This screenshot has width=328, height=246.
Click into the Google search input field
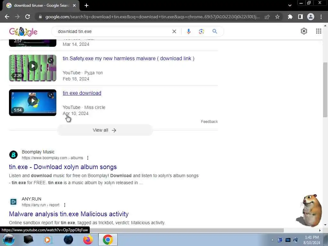pyautogui.click(x=113, y=31)
